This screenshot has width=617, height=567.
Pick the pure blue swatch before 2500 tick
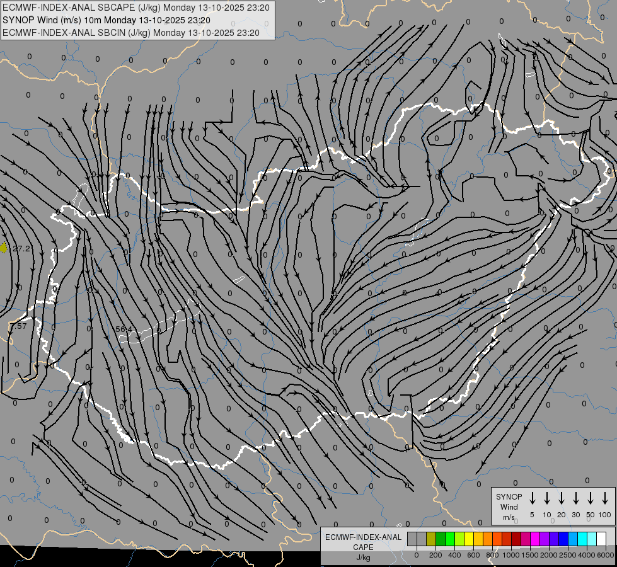click(564, 539)
